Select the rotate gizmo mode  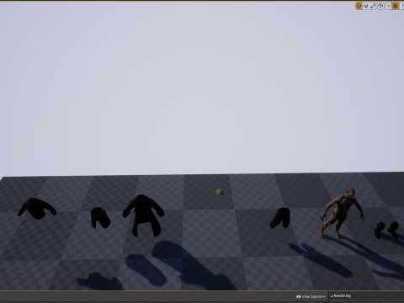[366, 6]
